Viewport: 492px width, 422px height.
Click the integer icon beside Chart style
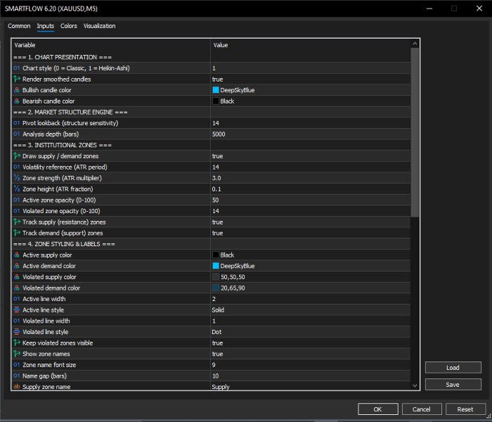pyautogui.click(x=17, y=68)
